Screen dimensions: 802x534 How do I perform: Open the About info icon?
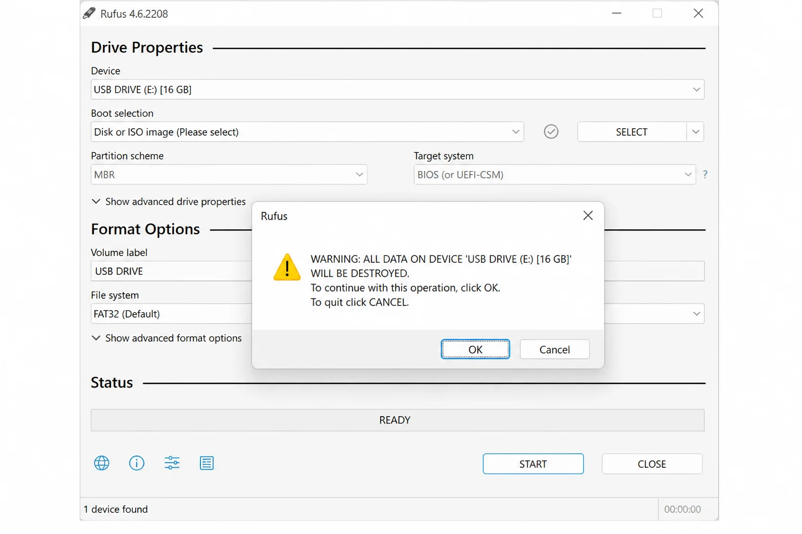[137, 463]
